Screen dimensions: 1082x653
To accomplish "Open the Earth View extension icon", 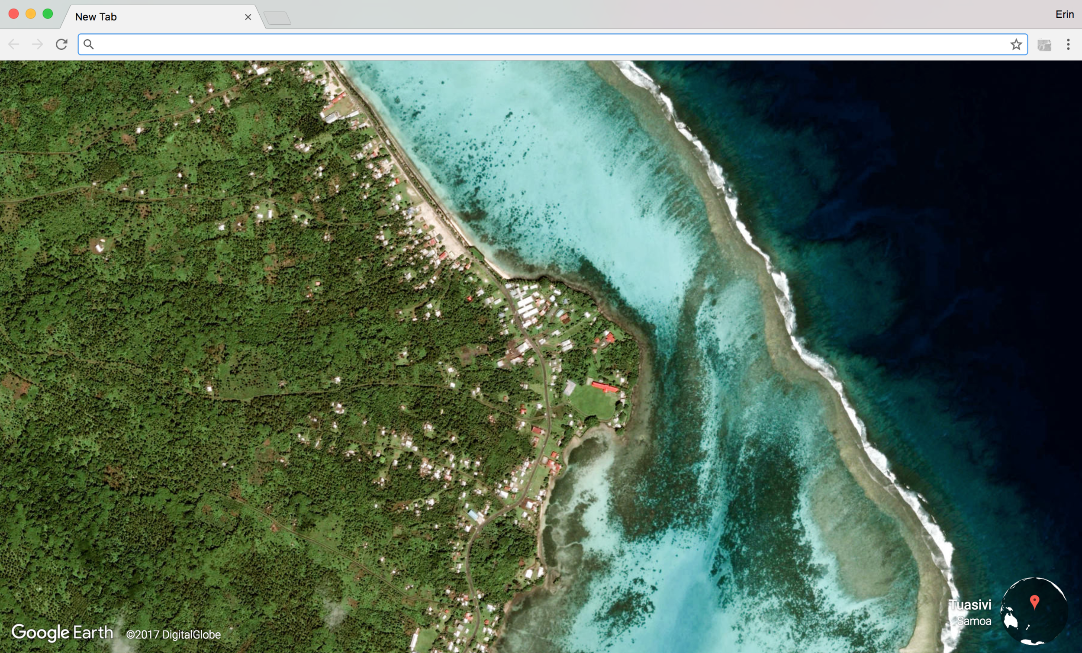I will click(x=1044, y=45).
